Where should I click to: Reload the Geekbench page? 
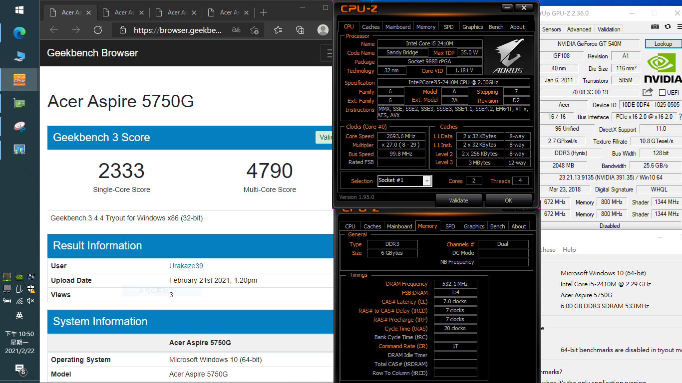[x=98, y=30]
